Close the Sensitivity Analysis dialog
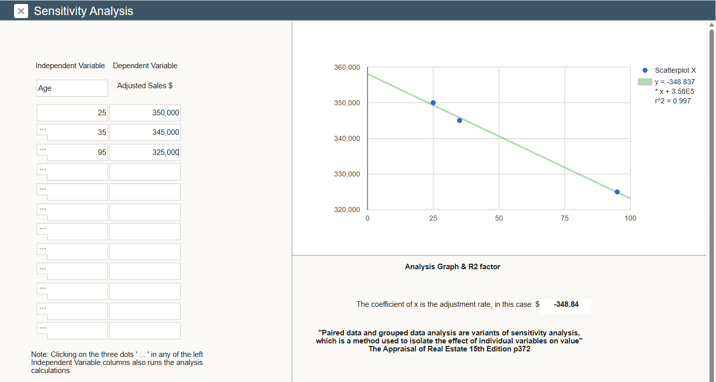 coord(21,11)
